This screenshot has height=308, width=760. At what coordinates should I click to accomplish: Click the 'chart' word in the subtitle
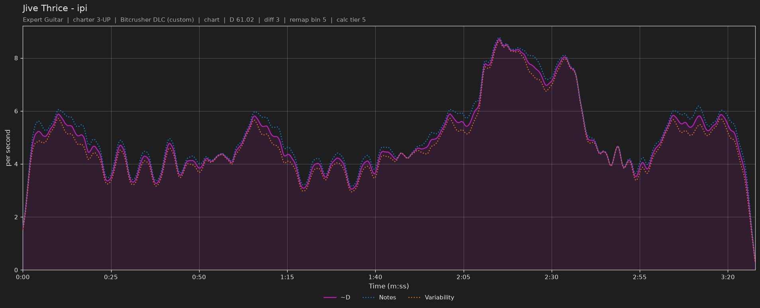coord(212,20)
